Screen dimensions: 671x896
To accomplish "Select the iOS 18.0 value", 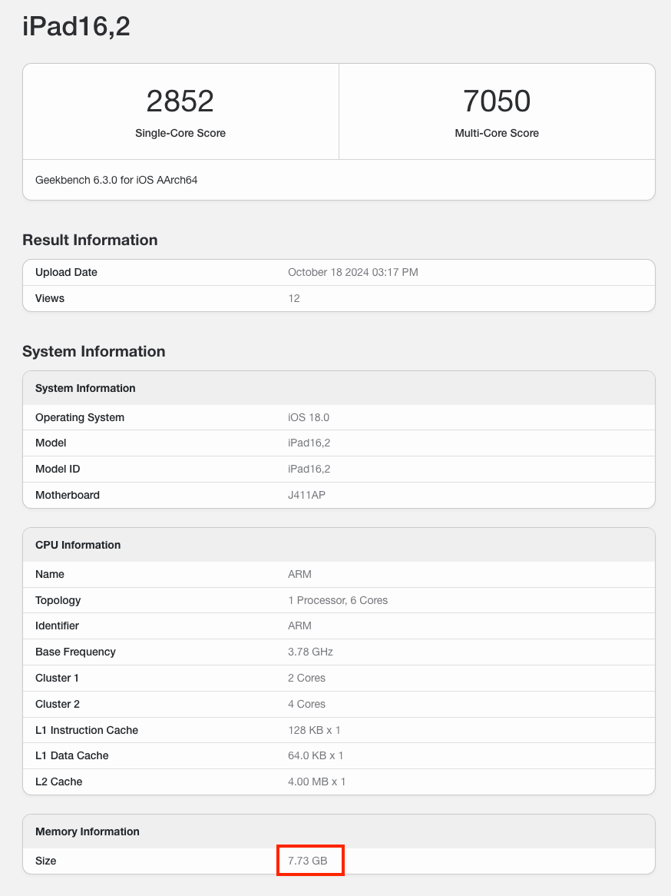I will point(309,418).
